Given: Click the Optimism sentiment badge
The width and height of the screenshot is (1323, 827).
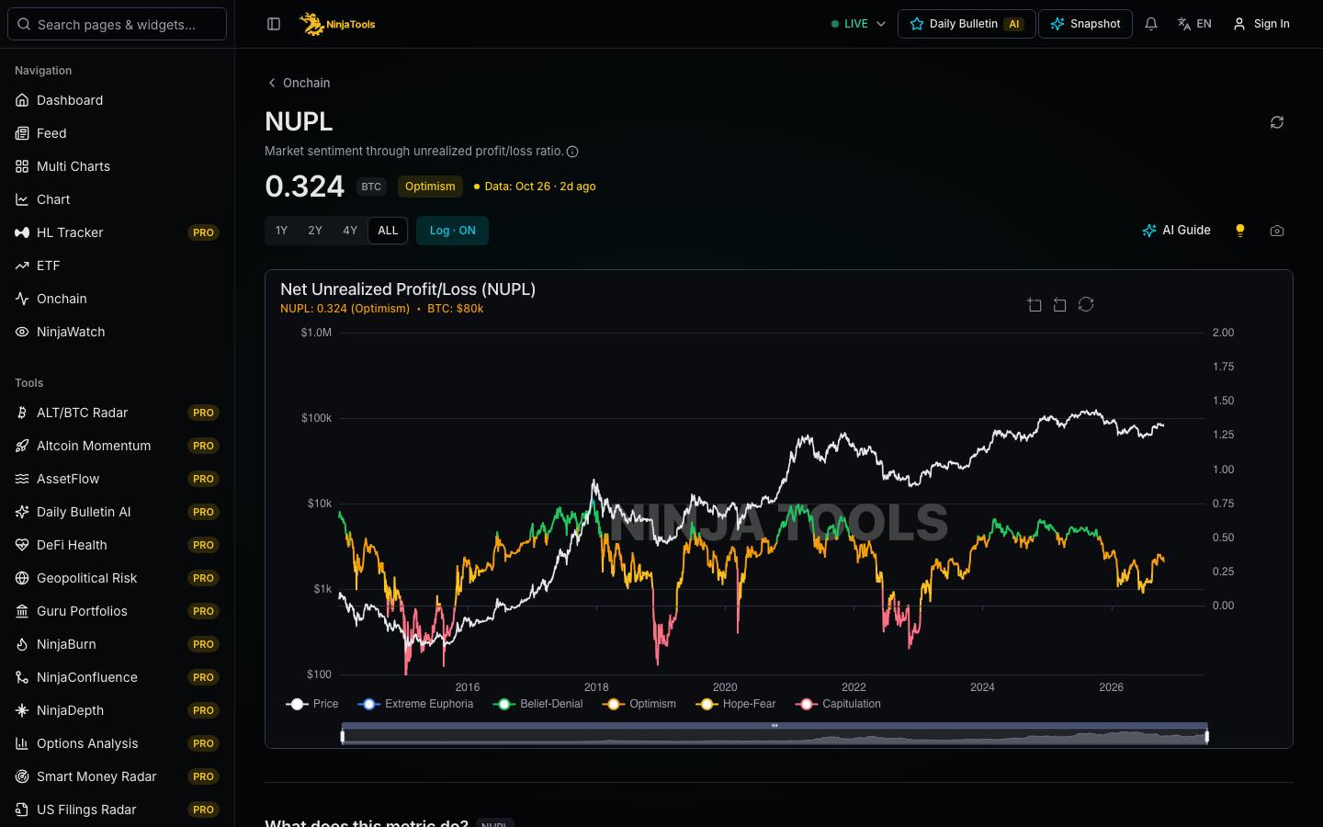Looking at the screenshot, I should click(x=430, y=187).
